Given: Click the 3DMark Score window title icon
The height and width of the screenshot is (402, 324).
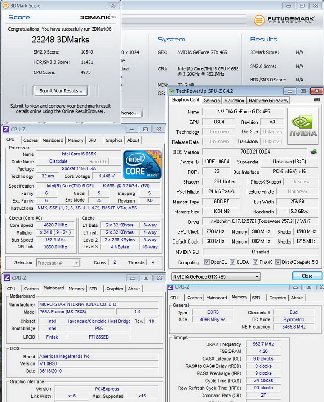Looking at the screenshot, I should 6,5.
